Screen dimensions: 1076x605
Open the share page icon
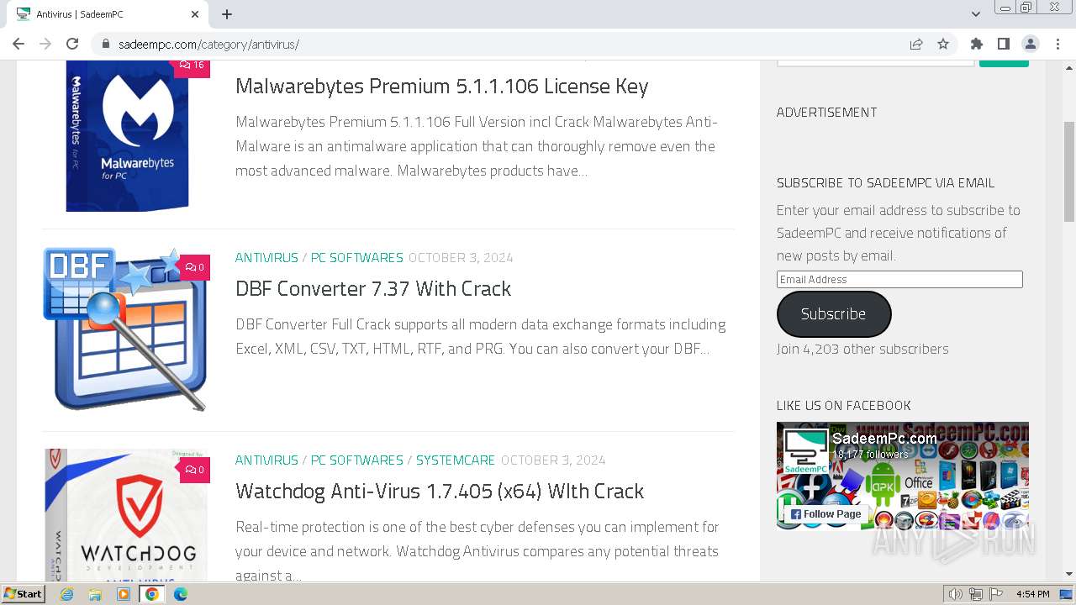point(916,45)
